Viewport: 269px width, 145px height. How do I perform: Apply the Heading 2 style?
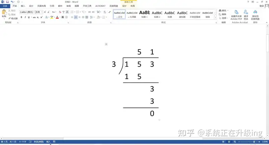tap(157, 14)
